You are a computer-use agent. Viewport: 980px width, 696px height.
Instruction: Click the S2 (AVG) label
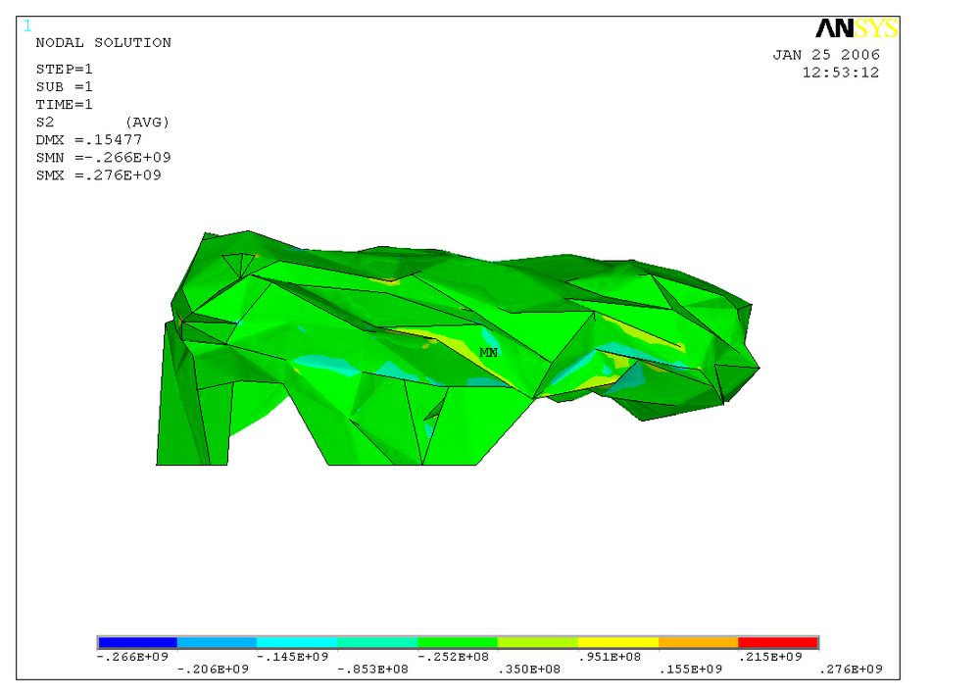click(103, 123)
